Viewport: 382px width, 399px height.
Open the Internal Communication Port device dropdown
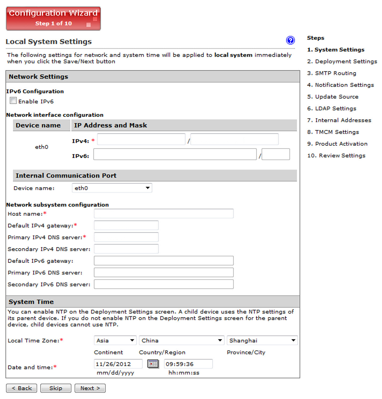pos(112,188)
